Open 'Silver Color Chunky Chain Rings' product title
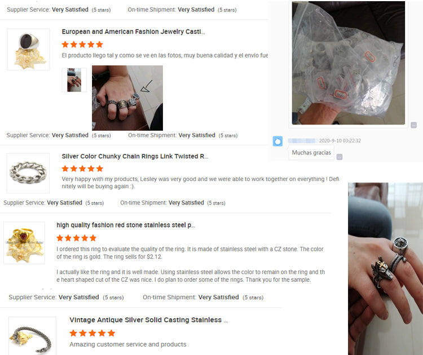 point(135,156)
